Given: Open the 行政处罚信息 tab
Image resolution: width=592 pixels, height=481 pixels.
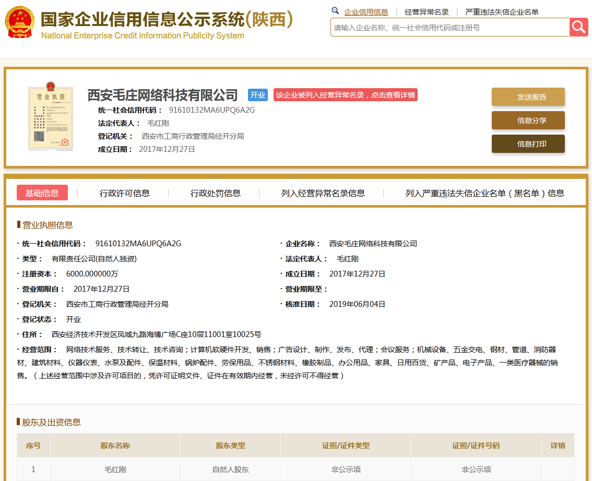Looking at the screenshot, I should pos(215,193).
